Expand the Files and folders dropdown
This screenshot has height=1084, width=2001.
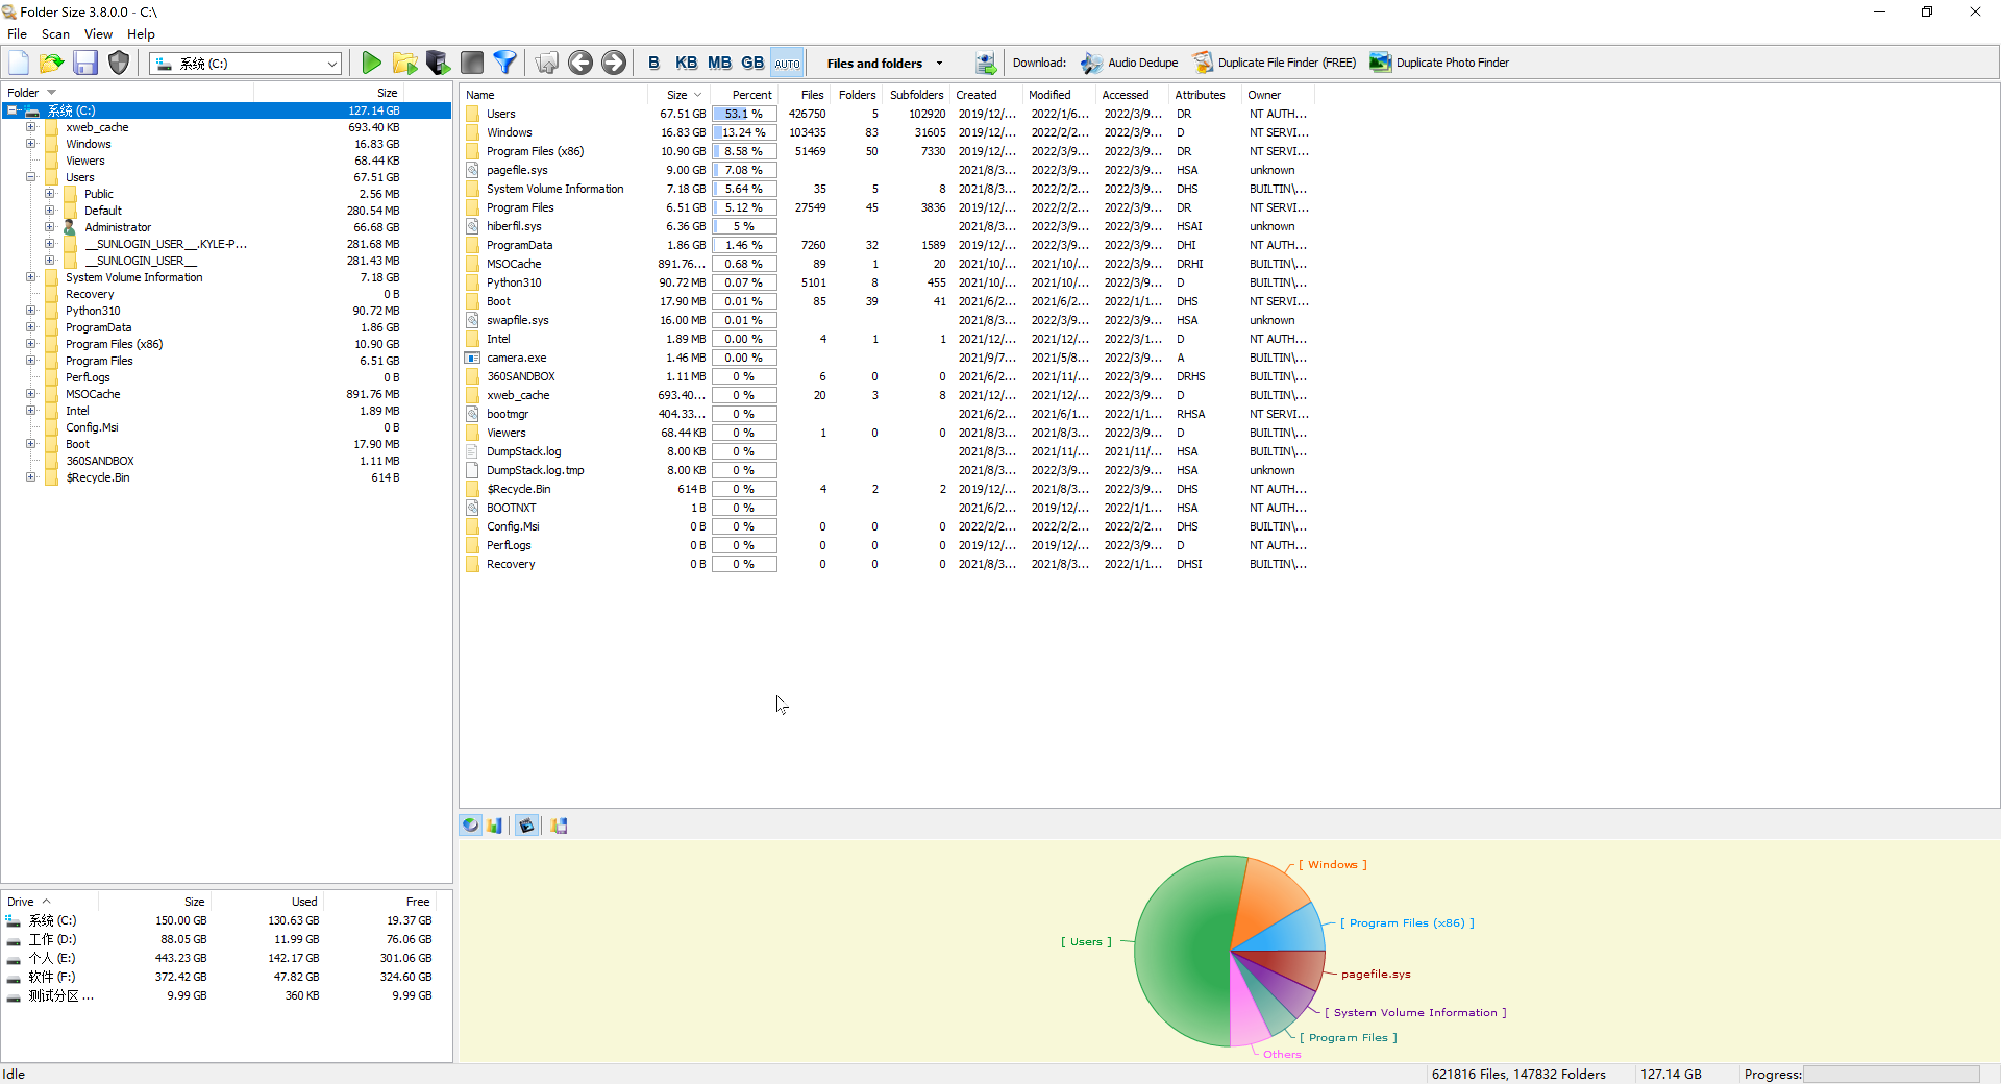[x=939, y=64]
